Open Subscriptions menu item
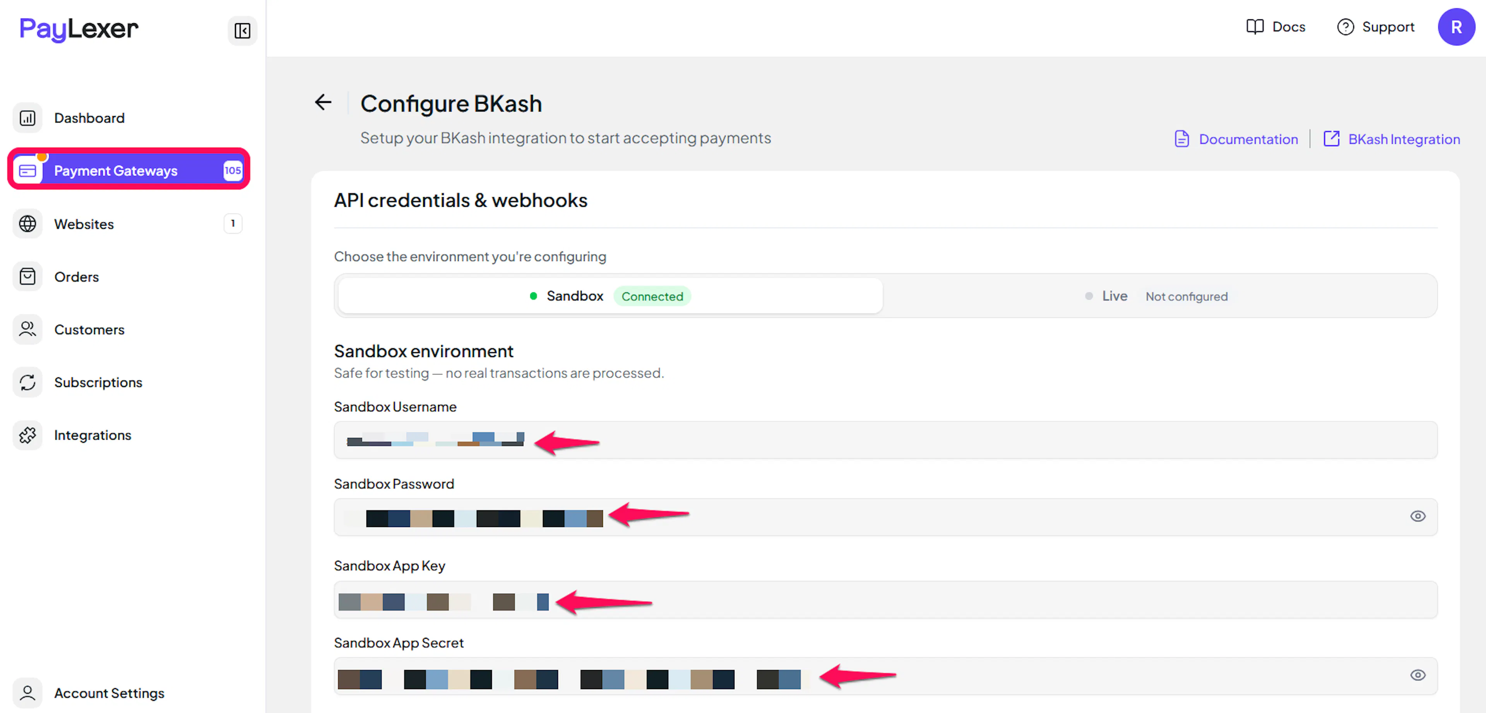 click(128, 382)
